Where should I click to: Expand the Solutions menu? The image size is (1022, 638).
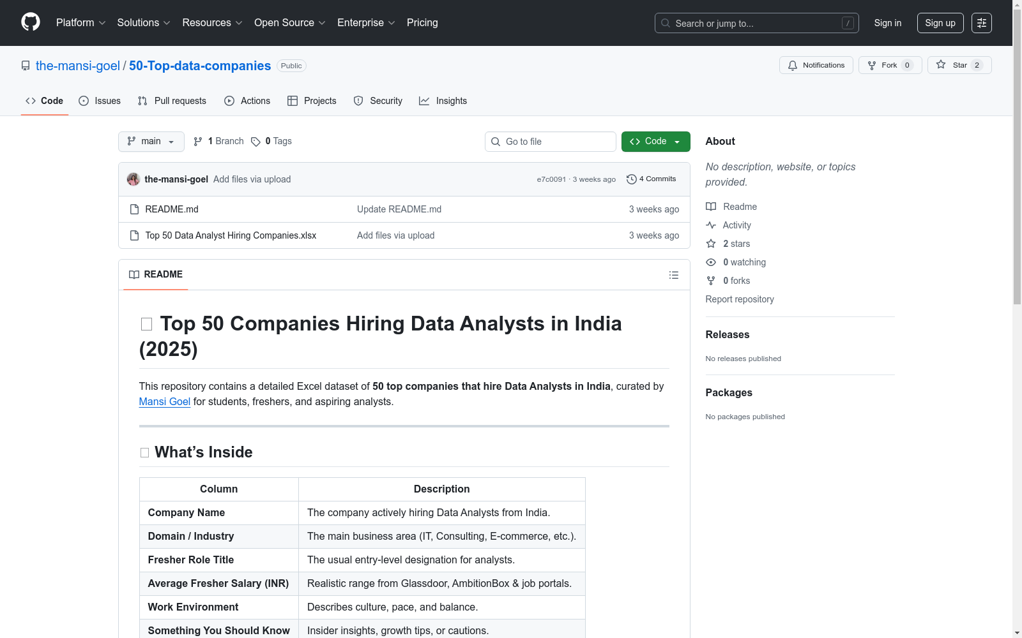(144, 23)
